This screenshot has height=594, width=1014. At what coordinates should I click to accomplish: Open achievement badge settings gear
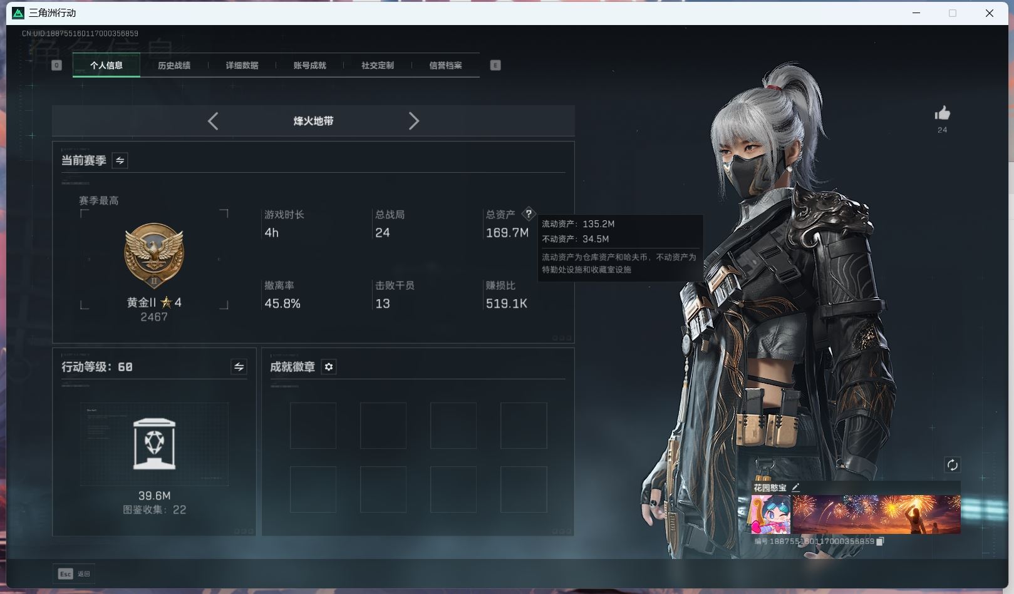[x=329, y=367]
